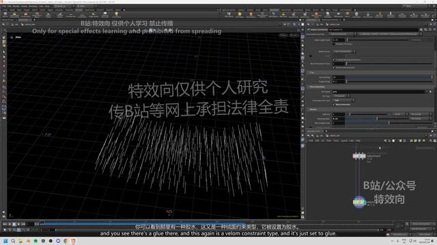Open the Edit menu

pyautogui.click(x=10, y=6)
